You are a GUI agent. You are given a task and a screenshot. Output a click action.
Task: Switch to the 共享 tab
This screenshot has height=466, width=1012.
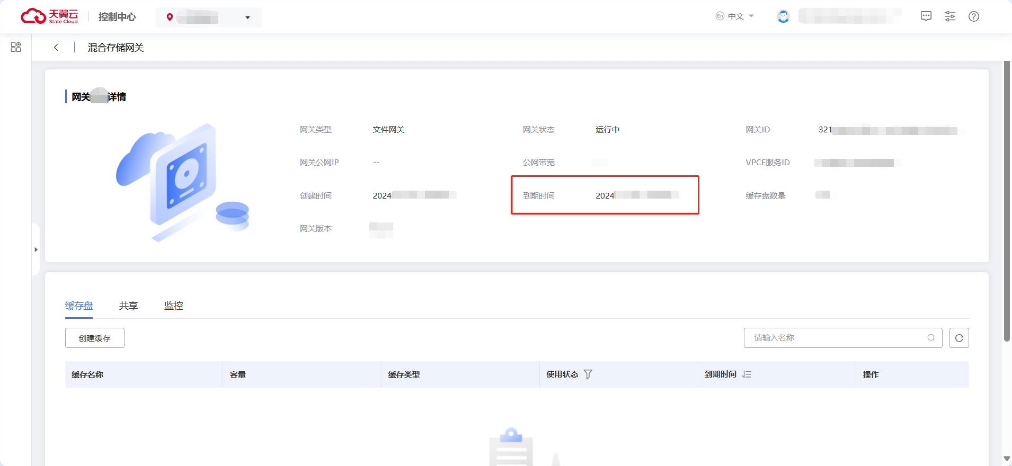128,306
